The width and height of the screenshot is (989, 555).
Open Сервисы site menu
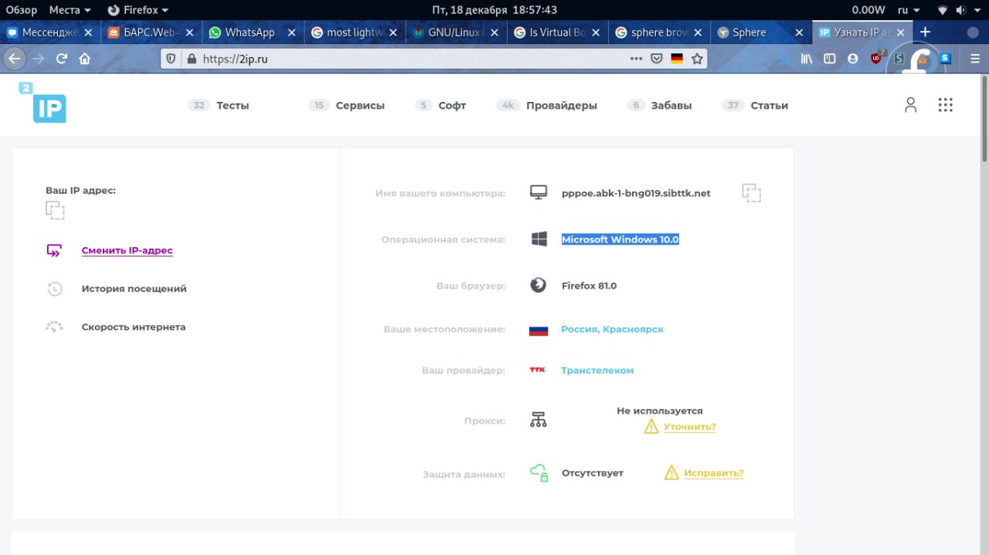346,106
